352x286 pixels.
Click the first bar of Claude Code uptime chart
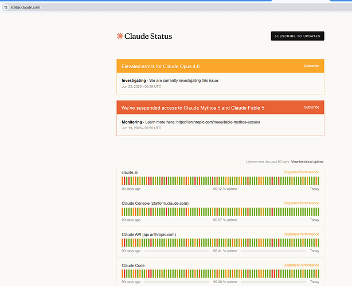(122, 273)
